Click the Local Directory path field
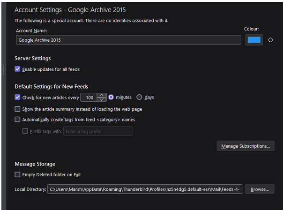This screenshot has height=211, width=283. [x=145, y=189]
